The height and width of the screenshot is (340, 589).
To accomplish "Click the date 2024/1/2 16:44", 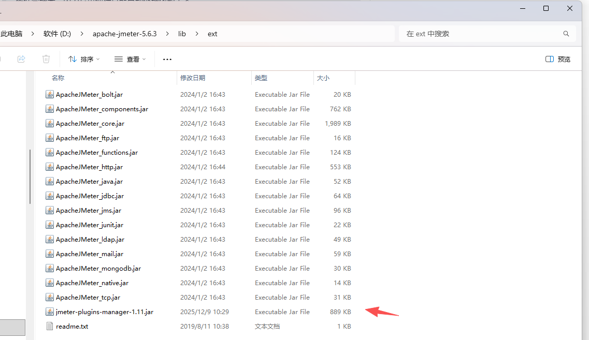I will coord(203,167).
